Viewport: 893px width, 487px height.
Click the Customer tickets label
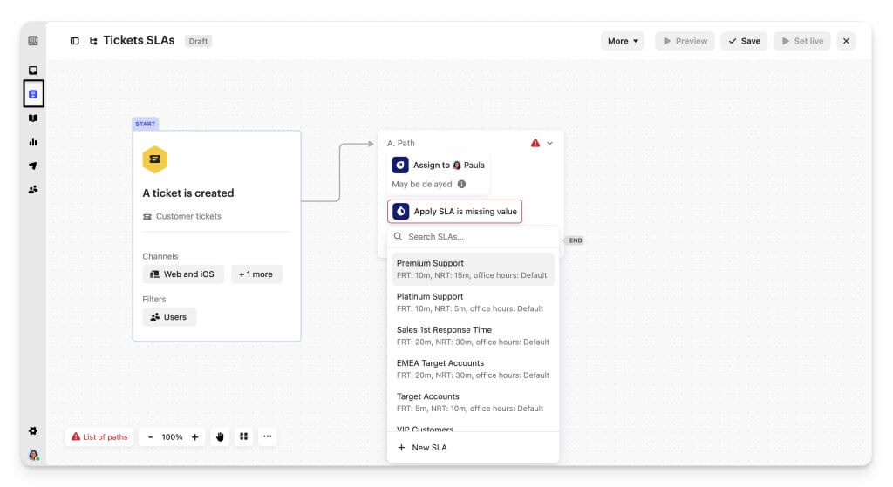[x=188, y=216]
